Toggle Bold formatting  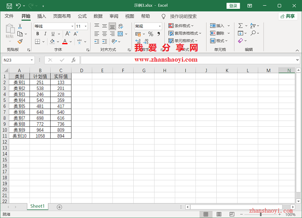tap(38, 34)
